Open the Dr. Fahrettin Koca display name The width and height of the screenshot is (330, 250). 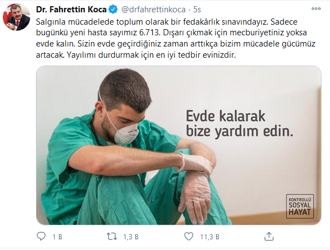(71, 10)
